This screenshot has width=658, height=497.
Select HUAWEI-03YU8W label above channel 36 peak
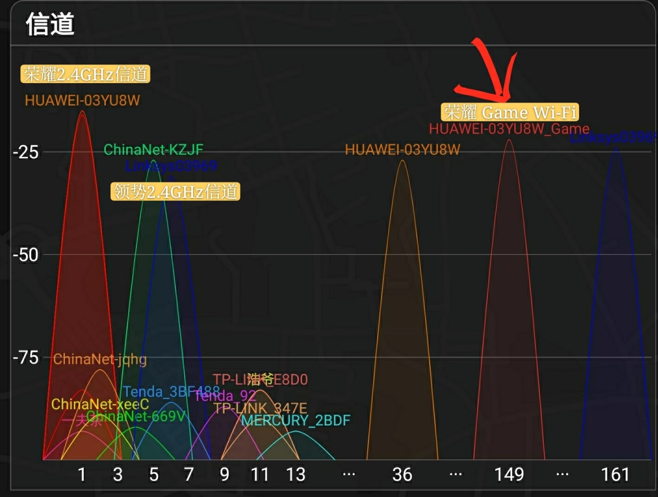(403, 150)
